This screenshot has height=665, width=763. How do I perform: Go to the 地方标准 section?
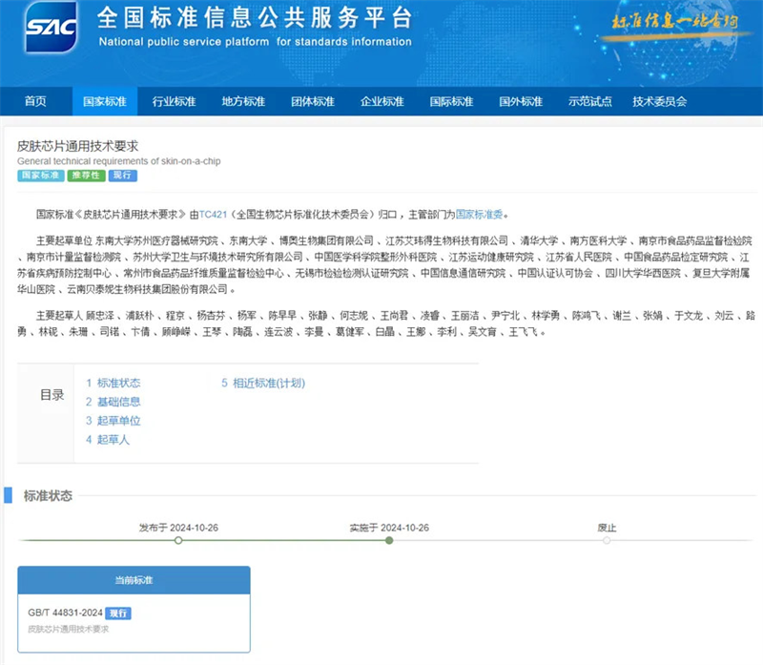point(242,102)
